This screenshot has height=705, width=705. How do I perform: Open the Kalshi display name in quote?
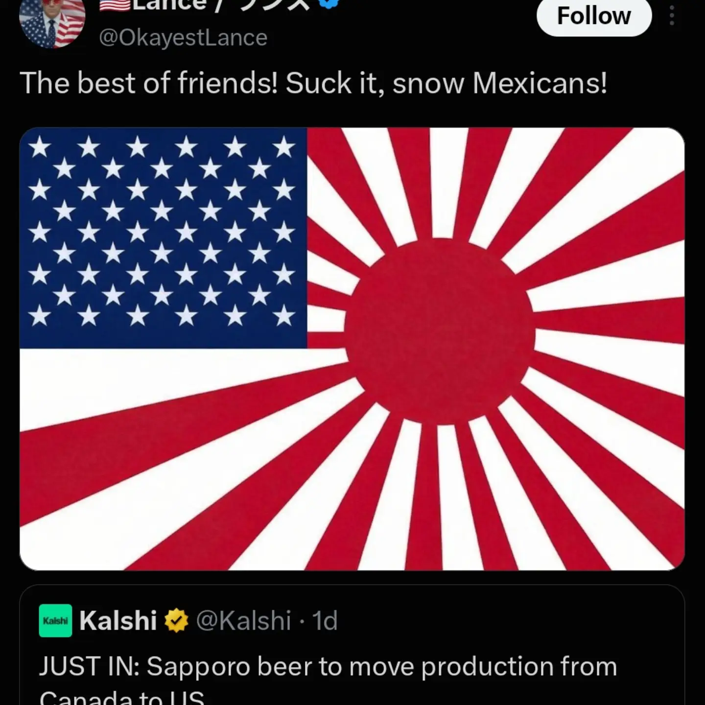[x=118, y=621]
